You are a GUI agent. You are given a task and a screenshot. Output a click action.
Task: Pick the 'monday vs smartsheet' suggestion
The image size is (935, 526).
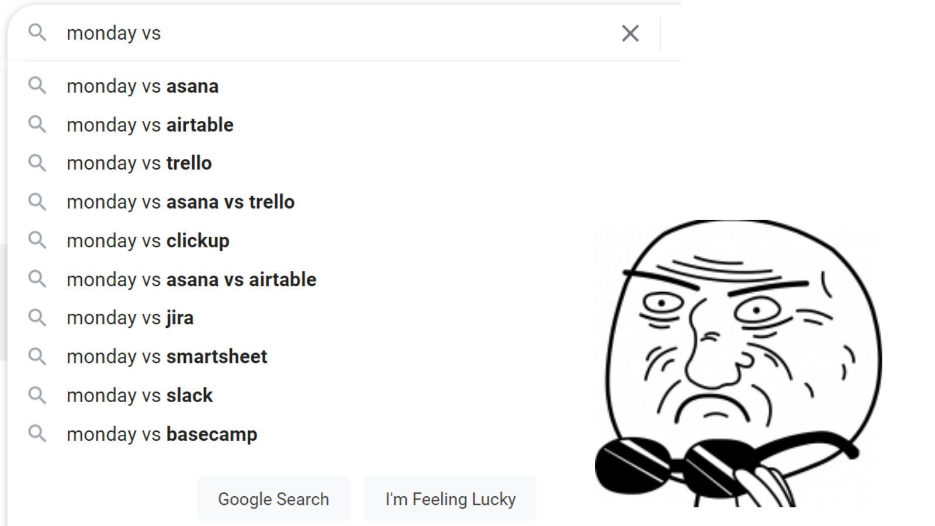coord(167,357)
